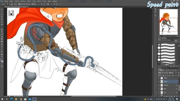
Task: Open the Layers panel options menu
Action: 179,68
